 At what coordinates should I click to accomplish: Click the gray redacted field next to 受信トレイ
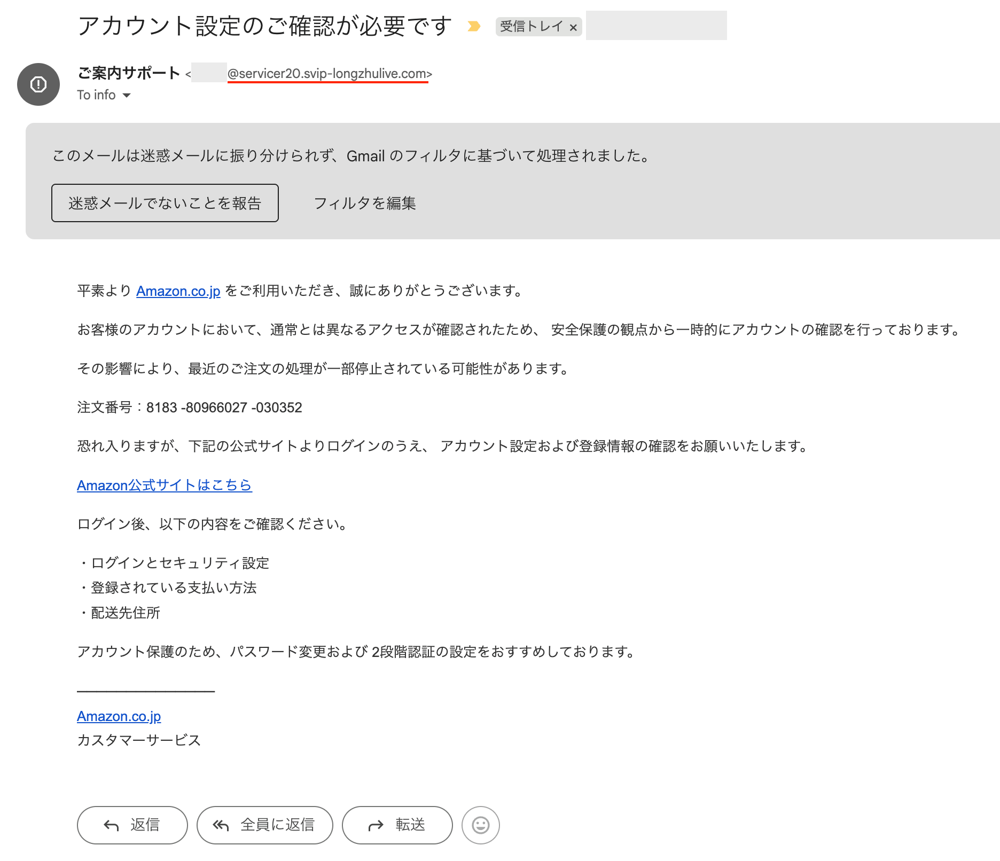[x=656, y=25]
